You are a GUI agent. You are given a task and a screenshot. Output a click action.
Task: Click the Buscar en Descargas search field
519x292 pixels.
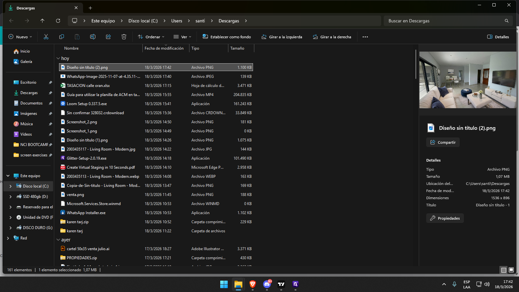[444, 21]
